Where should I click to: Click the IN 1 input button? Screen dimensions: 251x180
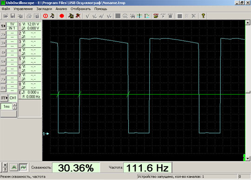(x=12, y=28)
